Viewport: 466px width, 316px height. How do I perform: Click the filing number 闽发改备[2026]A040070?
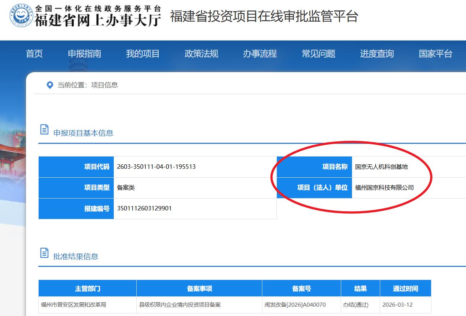tap(295, 305)
